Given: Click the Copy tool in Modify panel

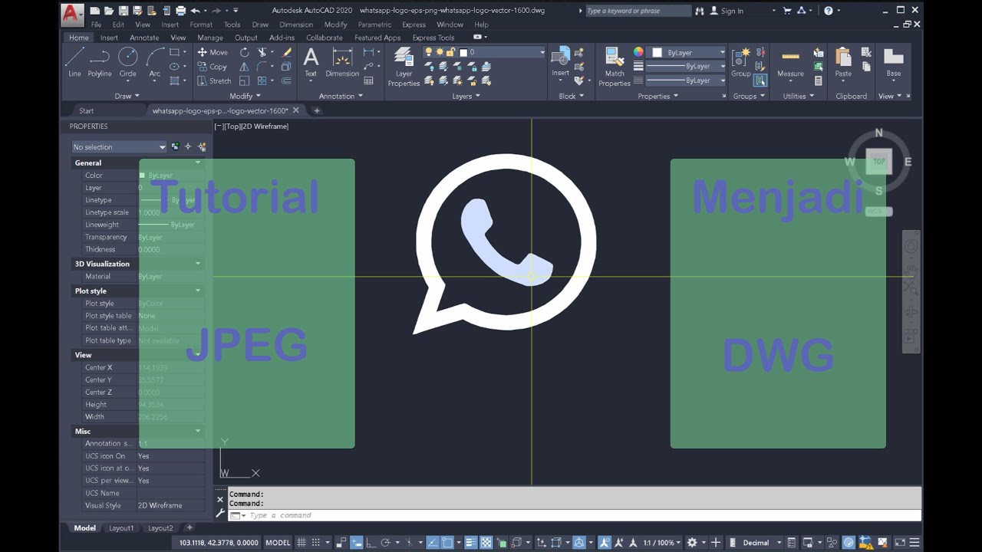Looking at the screenshot, I should (x=212, y=67).
